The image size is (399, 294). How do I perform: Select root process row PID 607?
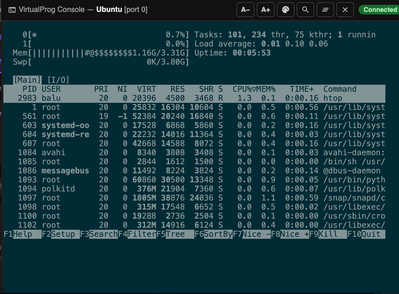194,143
